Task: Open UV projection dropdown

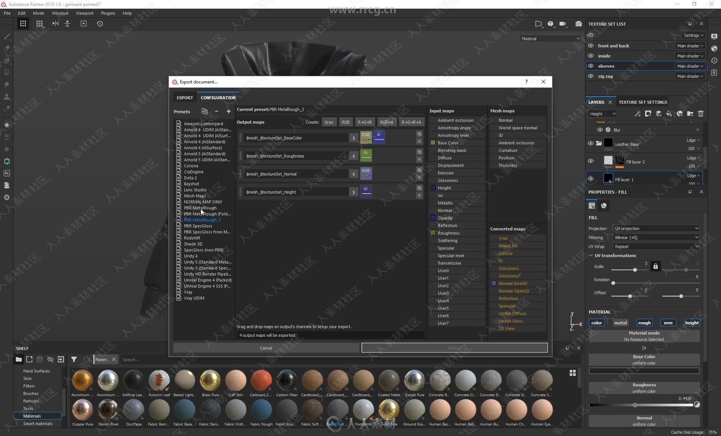Action: pyautogui.click(x=656, y=228)
